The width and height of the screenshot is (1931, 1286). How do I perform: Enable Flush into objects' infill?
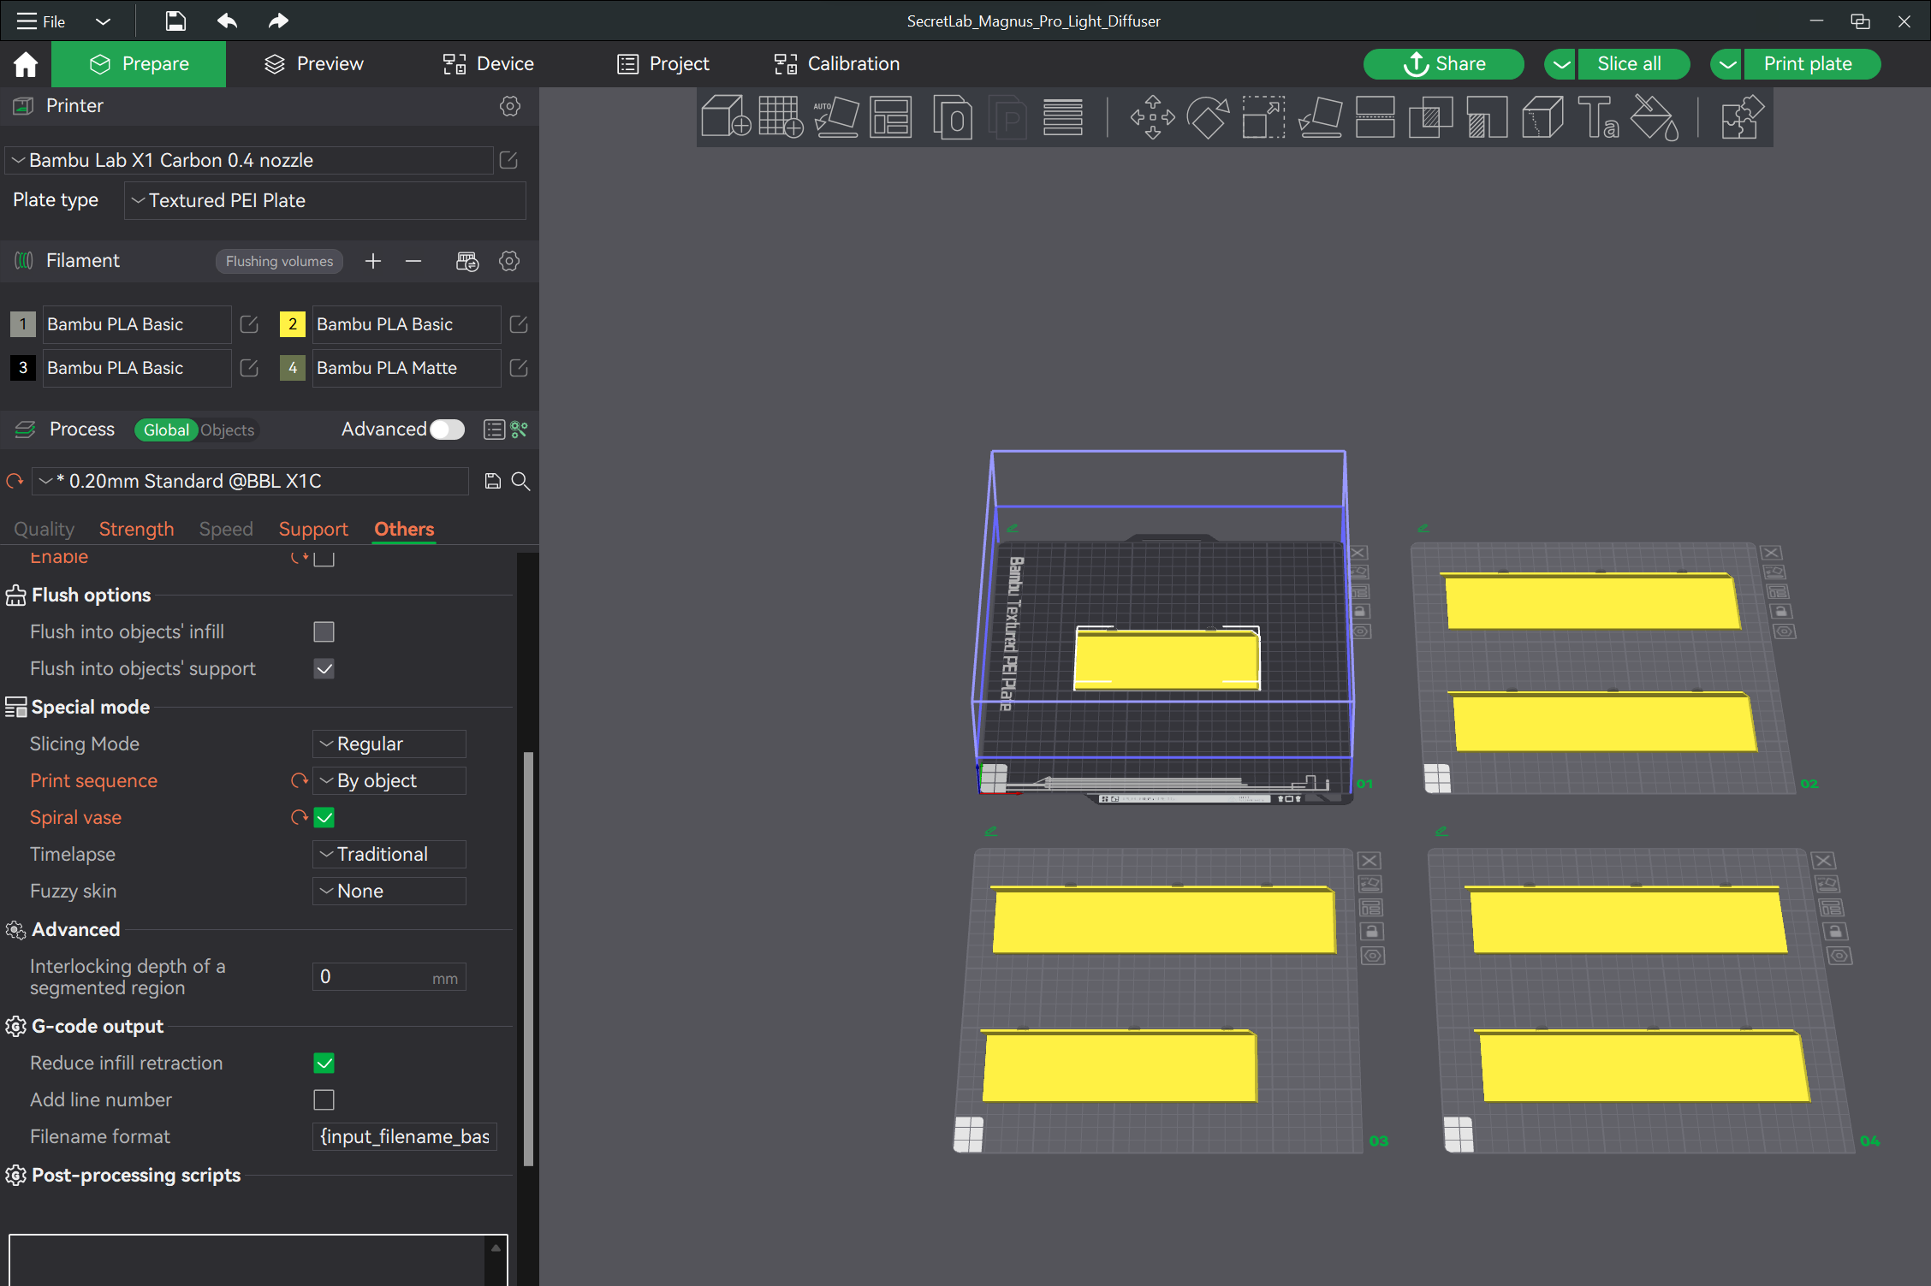pos(324,631)
